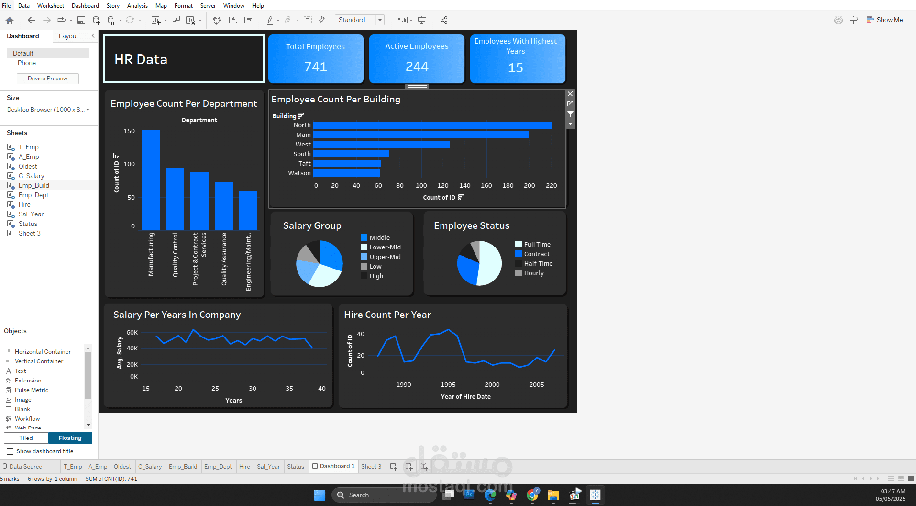This screenshot has height=506, width=916.
Task: Undo with the back arrow icon
Action: [32, 20]
